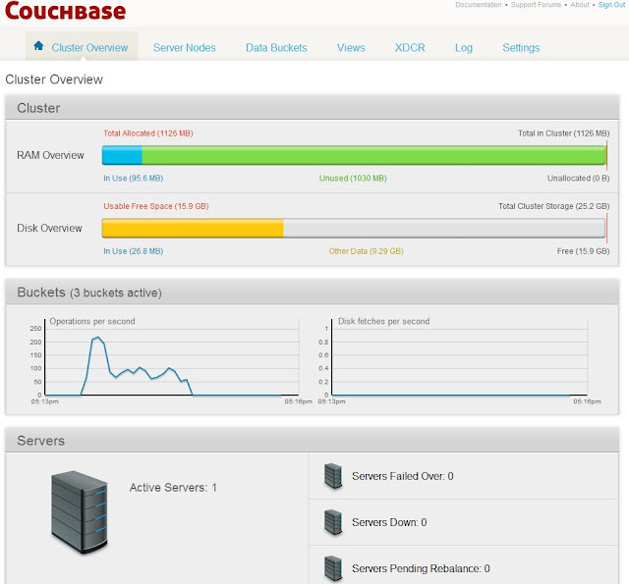This screenshot has width=629, height=584.
Task: Click the Total in Cluster (1126 MB) label
Action: point(563,133)
